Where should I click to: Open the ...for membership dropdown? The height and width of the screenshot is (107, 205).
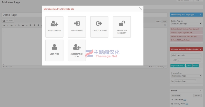[x=189, y=60]
